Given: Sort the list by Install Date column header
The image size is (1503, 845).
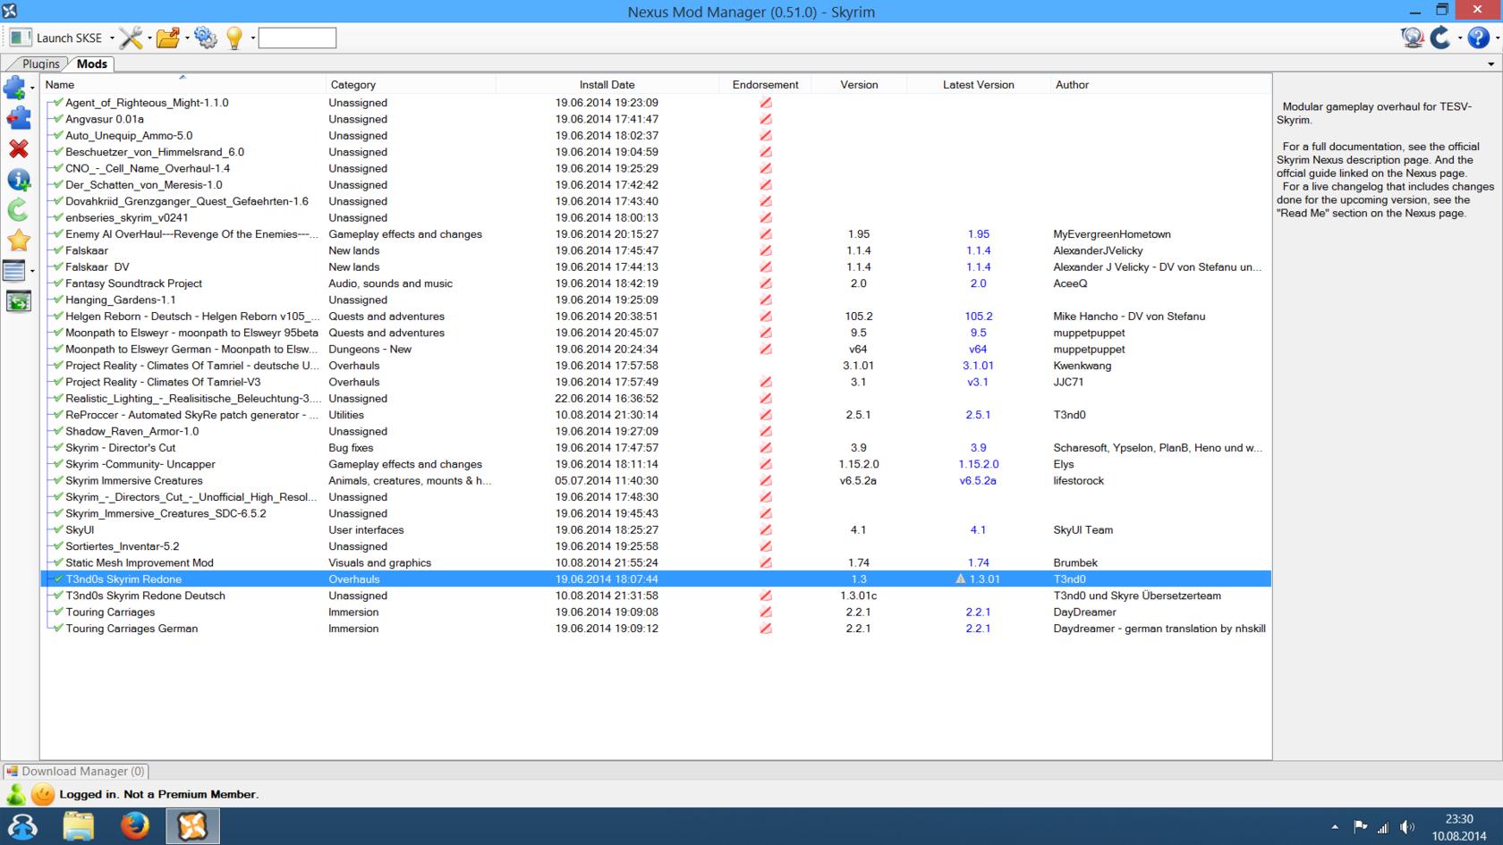Looking at the screenshot, I should [x=607, y=84].
